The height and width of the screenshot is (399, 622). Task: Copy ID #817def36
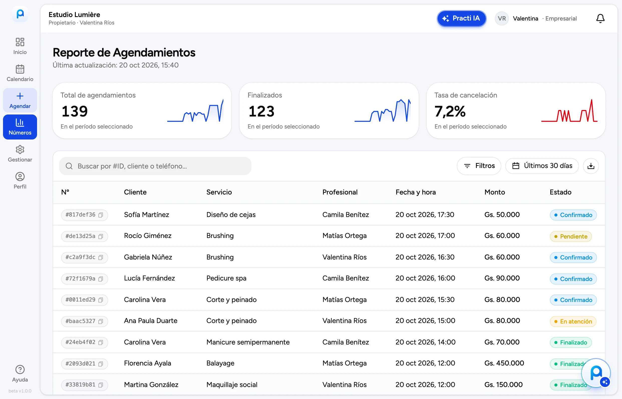click(x=101, y=215)
